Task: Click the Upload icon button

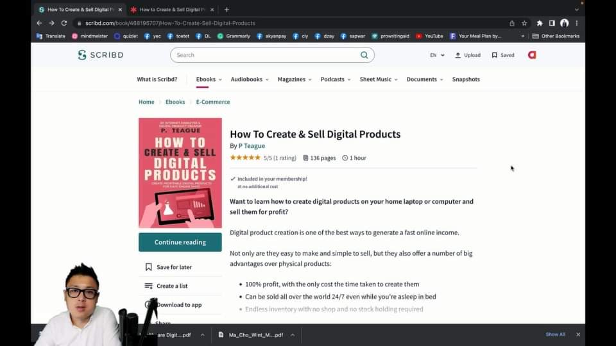Action: (x=468, y=55)
